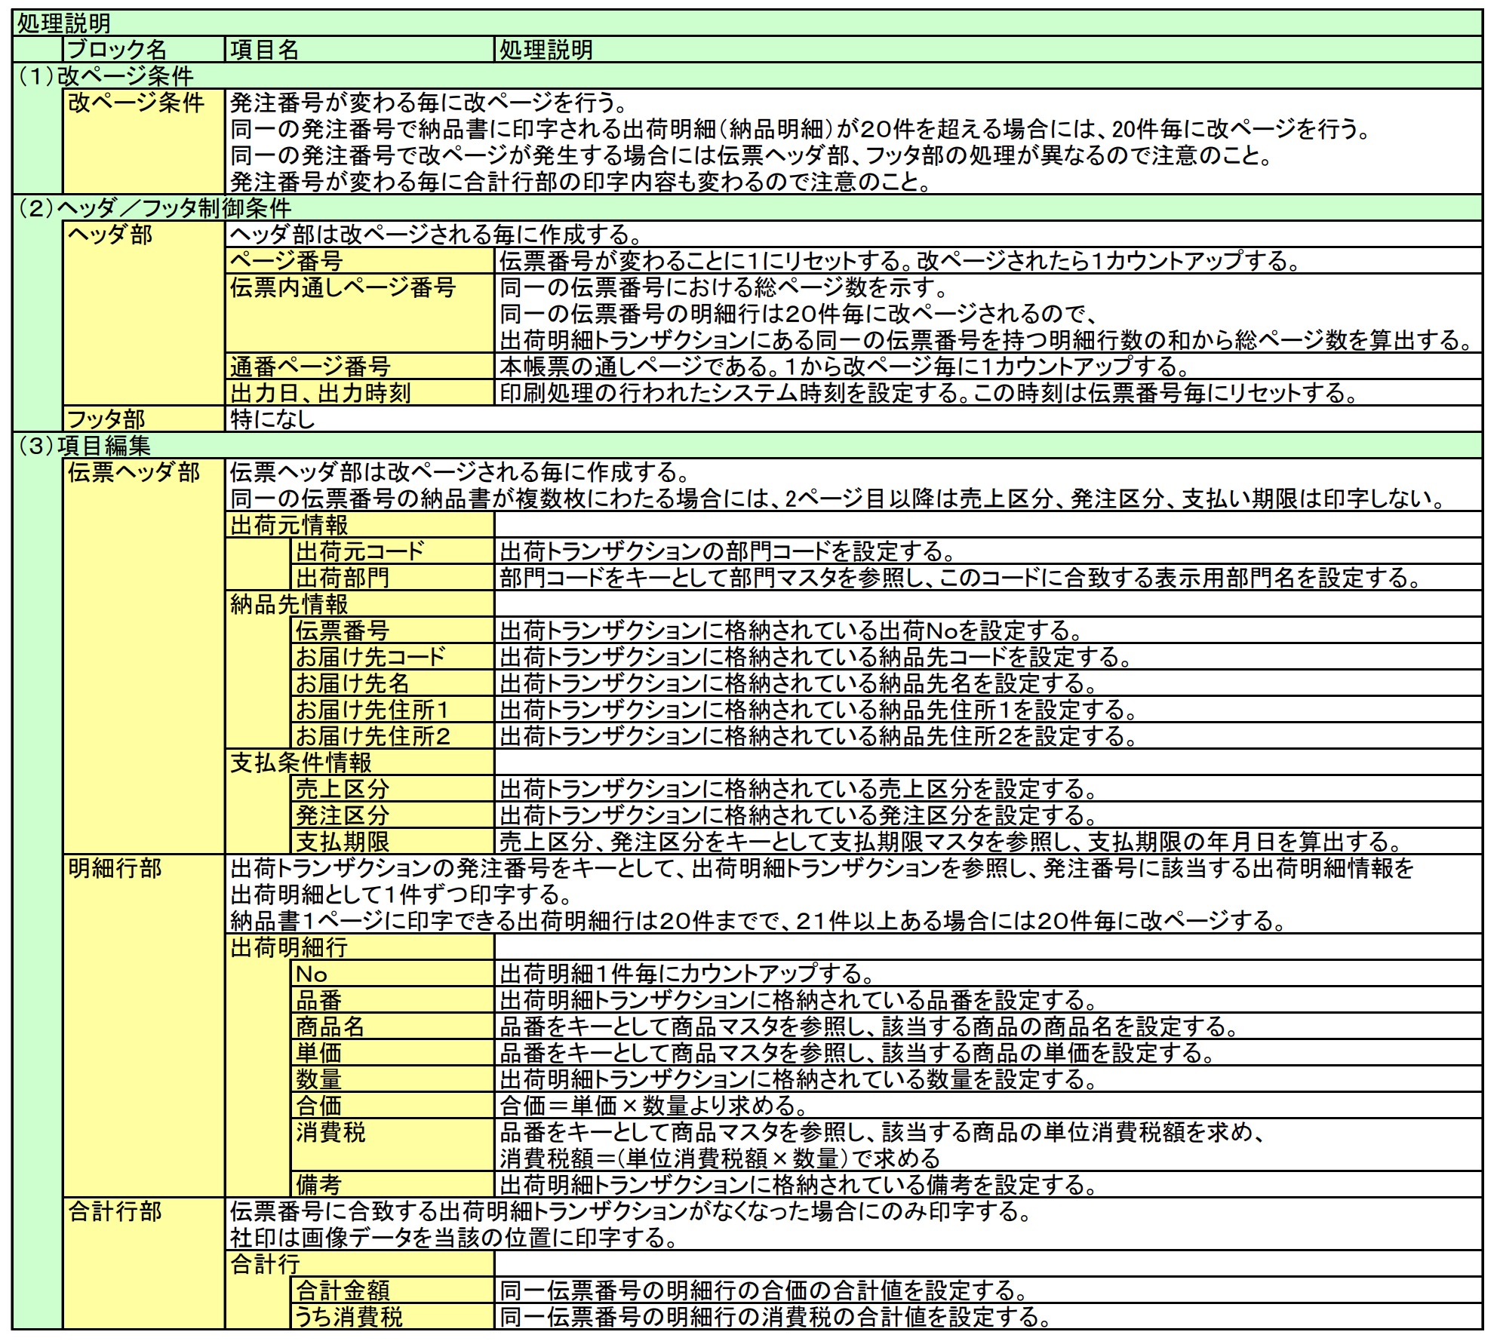Click description about 商品の単価を設定する
This screenshot has width=1497, height=1341.
click(988, 1053)
